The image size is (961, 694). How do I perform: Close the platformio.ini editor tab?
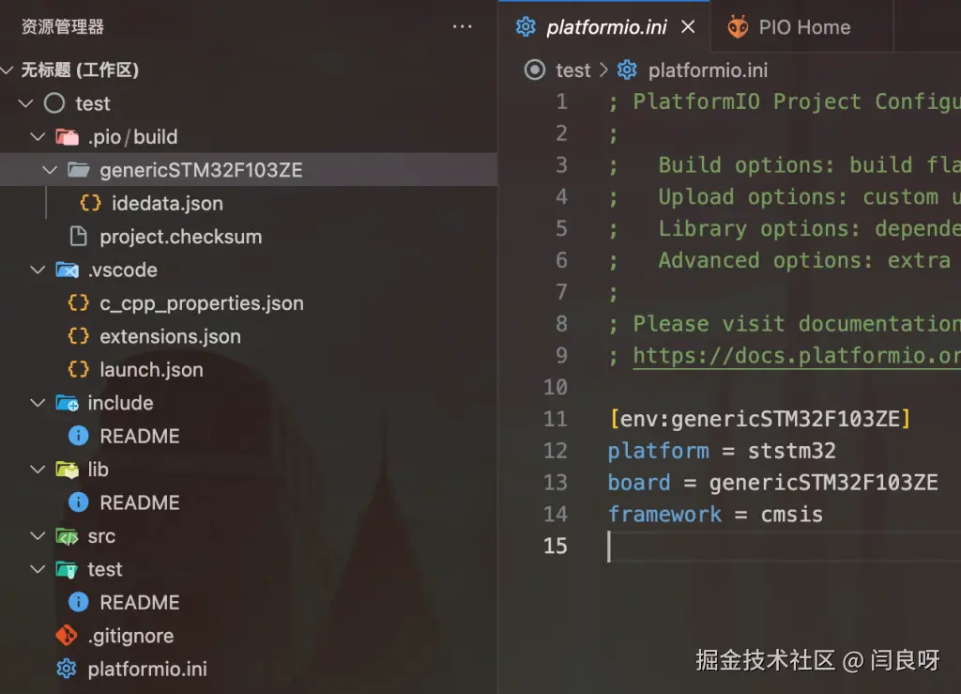point(688,27)
